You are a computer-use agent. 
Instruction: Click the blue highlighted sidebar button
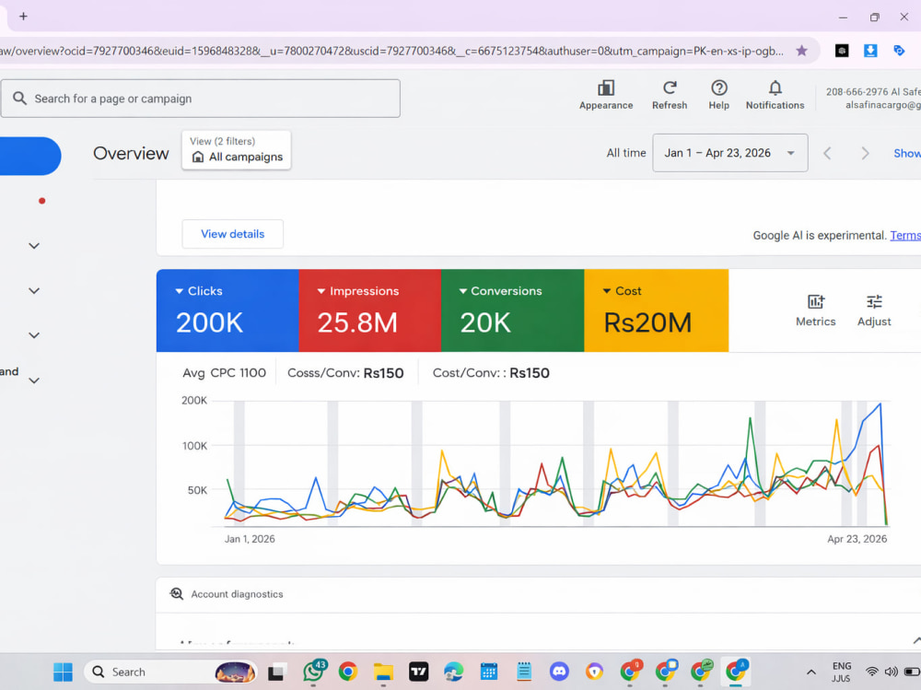[x=30, y=156]
